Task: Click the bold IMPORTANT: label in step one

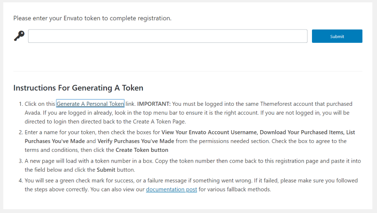Action: click(154, 104)
